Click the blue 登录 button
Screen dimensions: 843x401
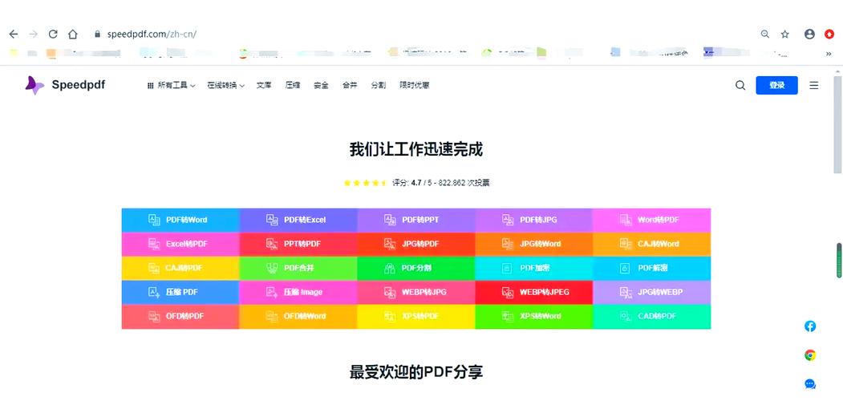tap(777, 86)
